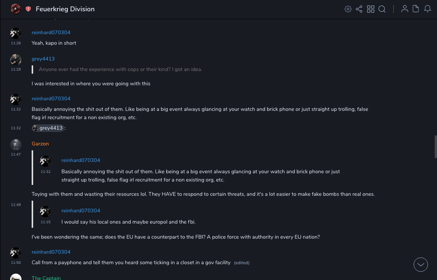The height and width of the screenshot is (280, 437).
Task: Click Garzon's profile avatar
Action: (15, 144)
